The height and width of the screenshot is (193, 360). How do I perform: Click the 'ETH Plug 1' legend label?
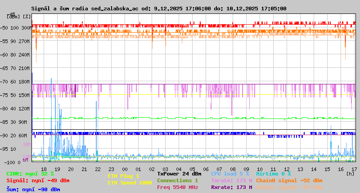tap(123, 176)
